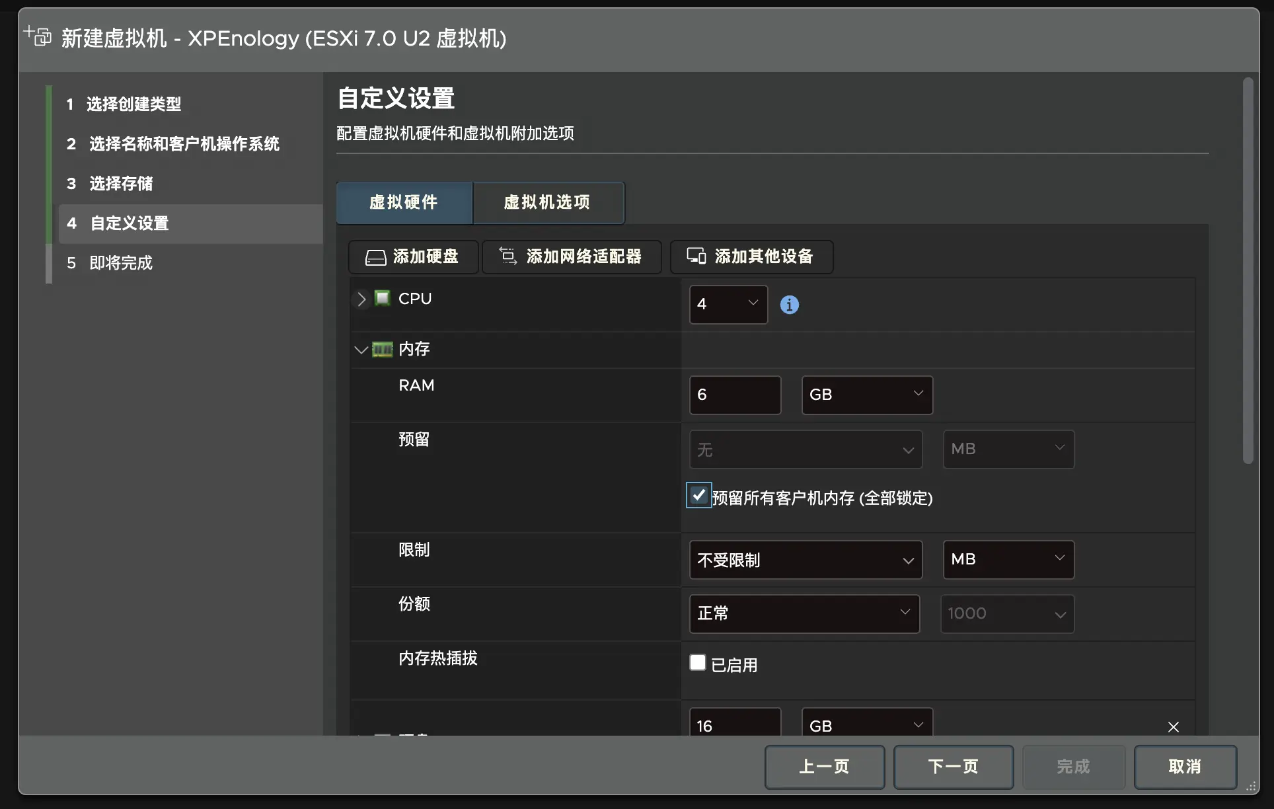This screenshot has width=1274, height=809.
Task: Click the RAM size input field
Action: pos(734,395)
